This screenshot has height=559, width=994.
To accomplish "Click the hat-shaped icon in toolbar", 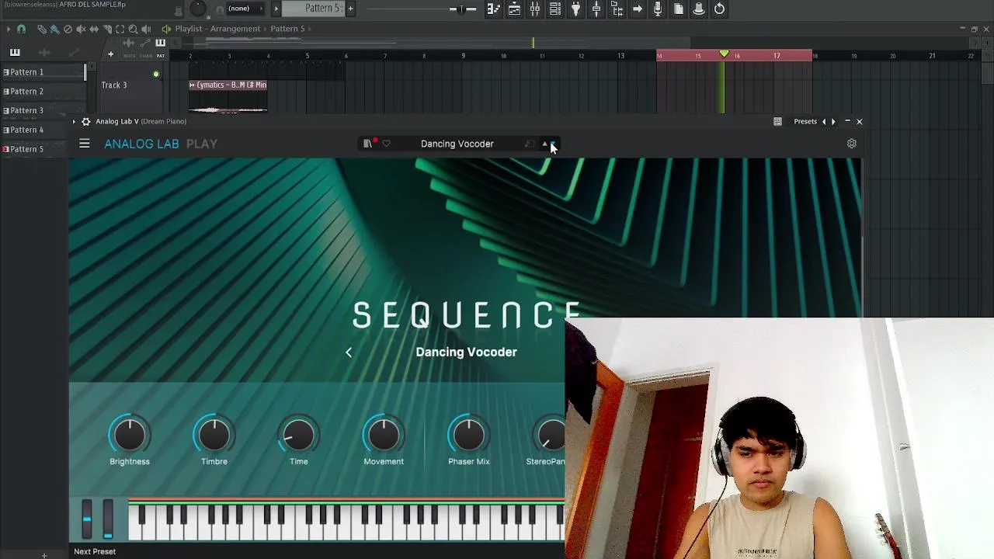I will coord(699,9).
